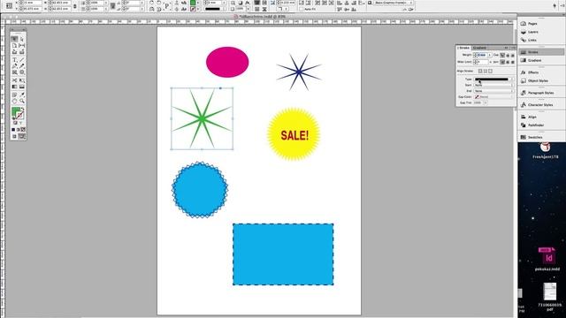Select the Scissors tool
This screenshot has height=318, width=566.
14,80
